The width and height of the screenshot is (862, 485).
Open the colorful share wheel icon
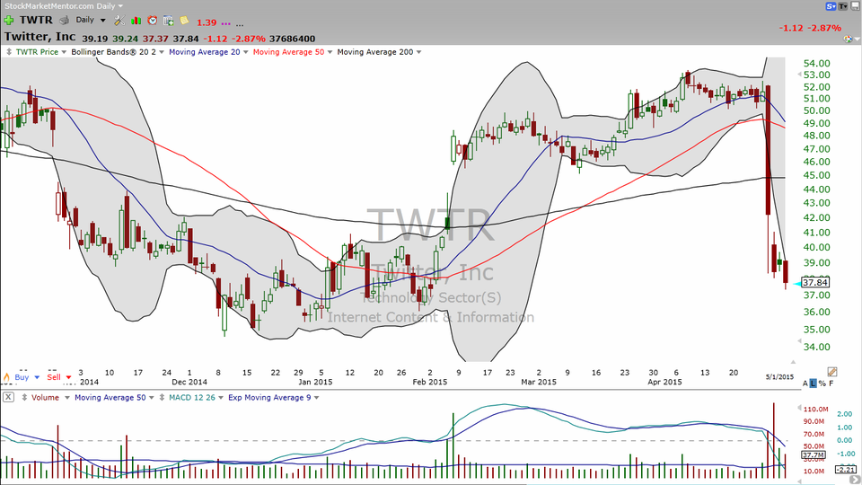click(x=848, y=39)
